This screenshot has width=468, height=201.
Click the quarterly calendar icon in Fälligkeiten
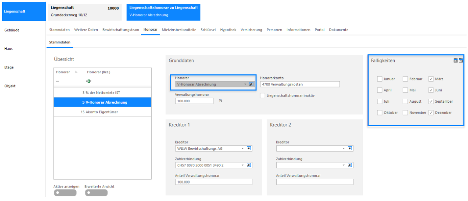click(x=460, y=60)
